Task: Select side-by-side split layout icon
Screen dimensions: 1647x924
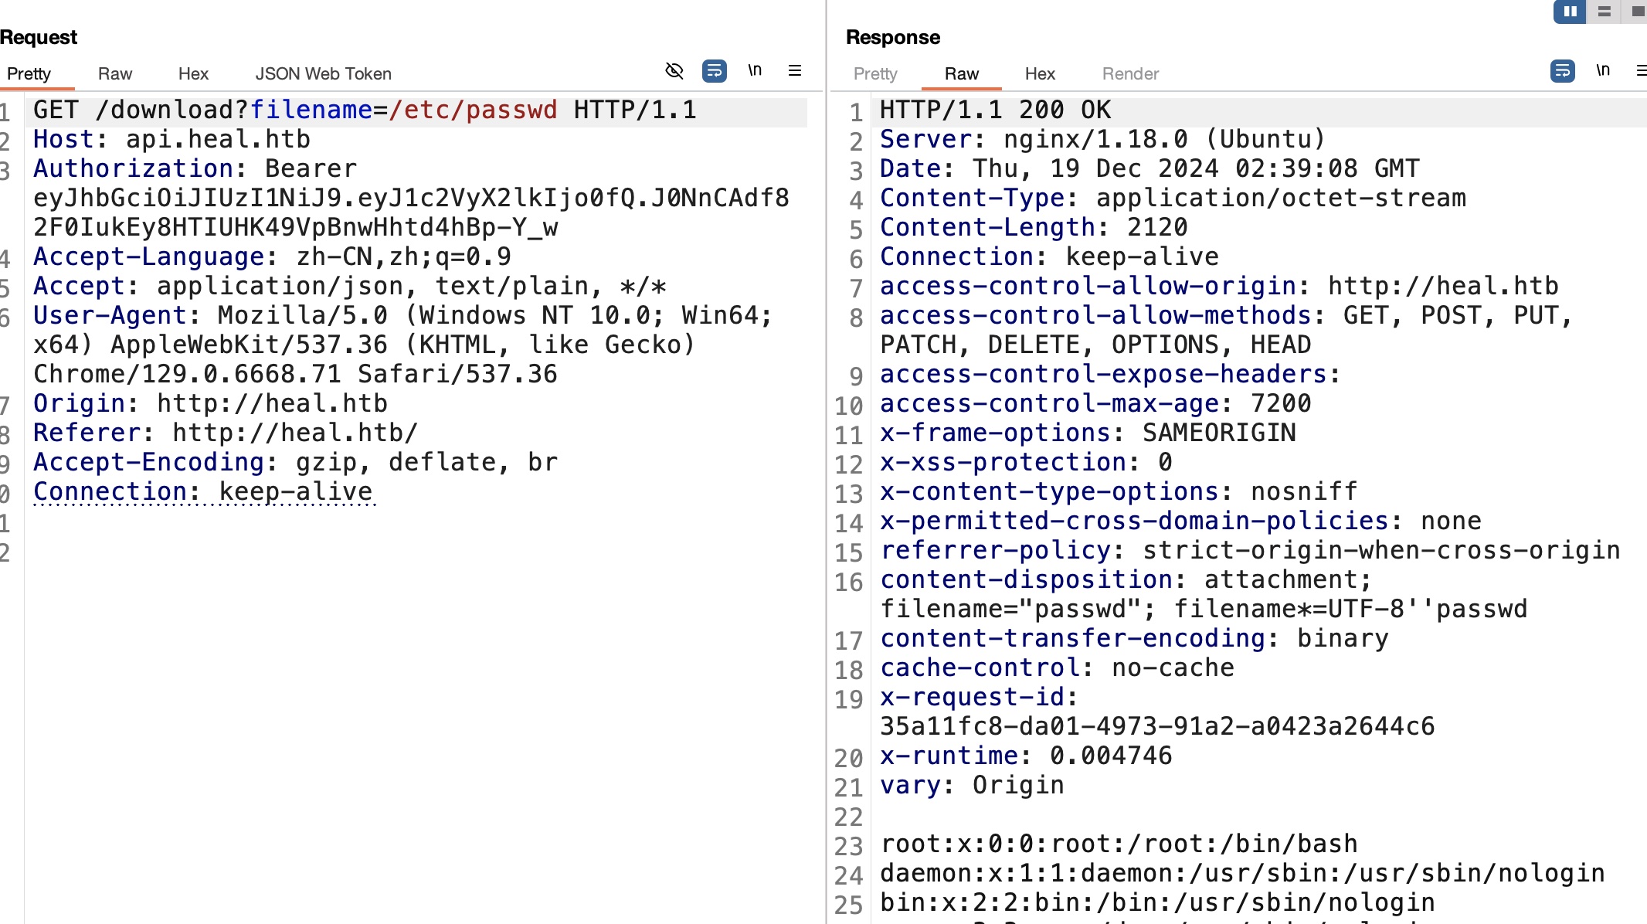Action: point(1570,12)
